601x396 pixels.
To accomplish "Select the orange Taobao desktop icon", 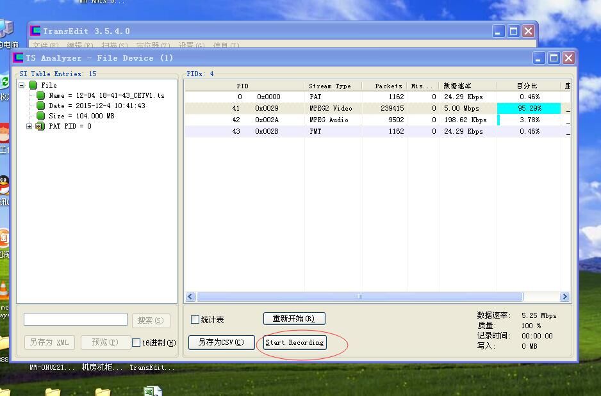I will [x=4, y=239].
